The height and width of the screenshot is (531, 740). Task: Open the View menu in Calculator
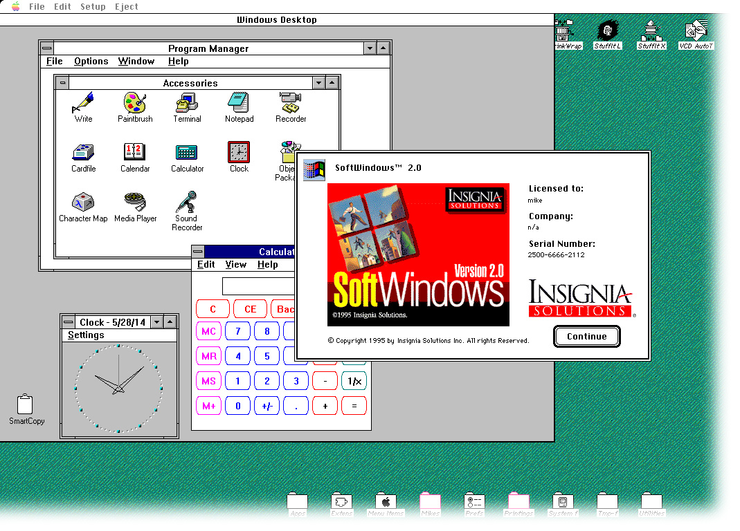tap(236, 265)
